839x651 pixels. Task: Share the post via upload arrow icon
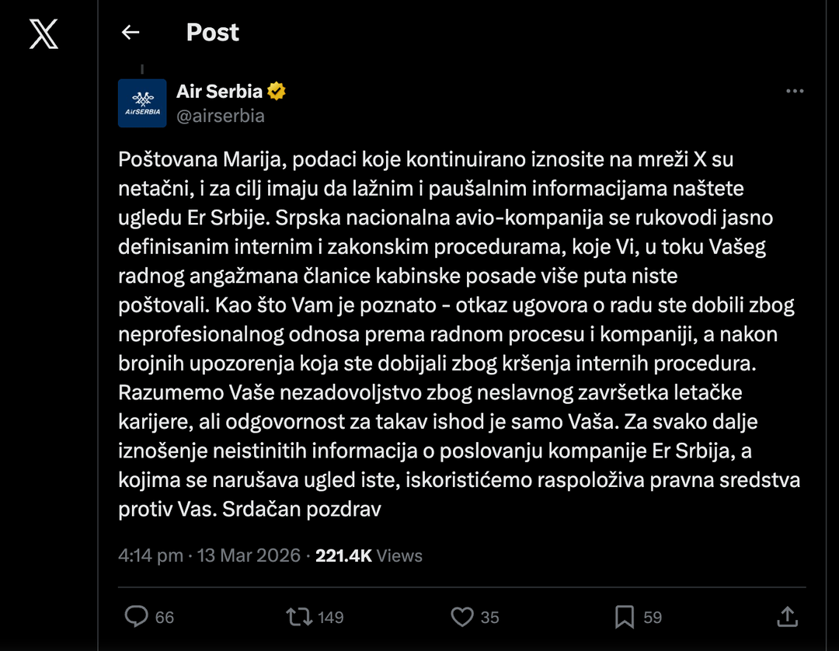(787, 617)
